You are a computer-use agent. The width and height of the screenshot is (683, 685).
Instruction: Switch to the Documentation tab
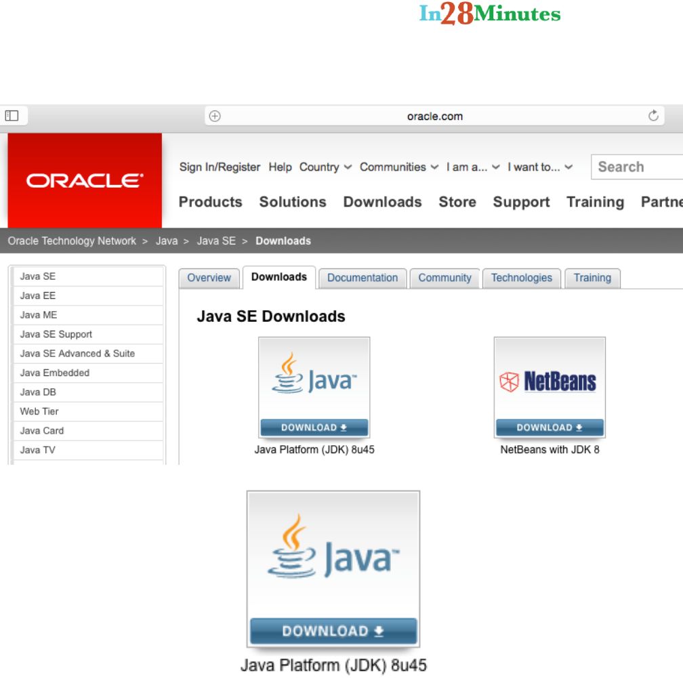point(363,278)
